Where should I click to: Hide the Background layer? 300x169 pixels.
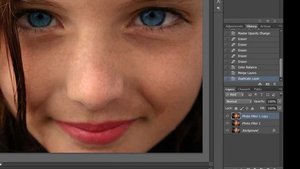click(227, 131)
